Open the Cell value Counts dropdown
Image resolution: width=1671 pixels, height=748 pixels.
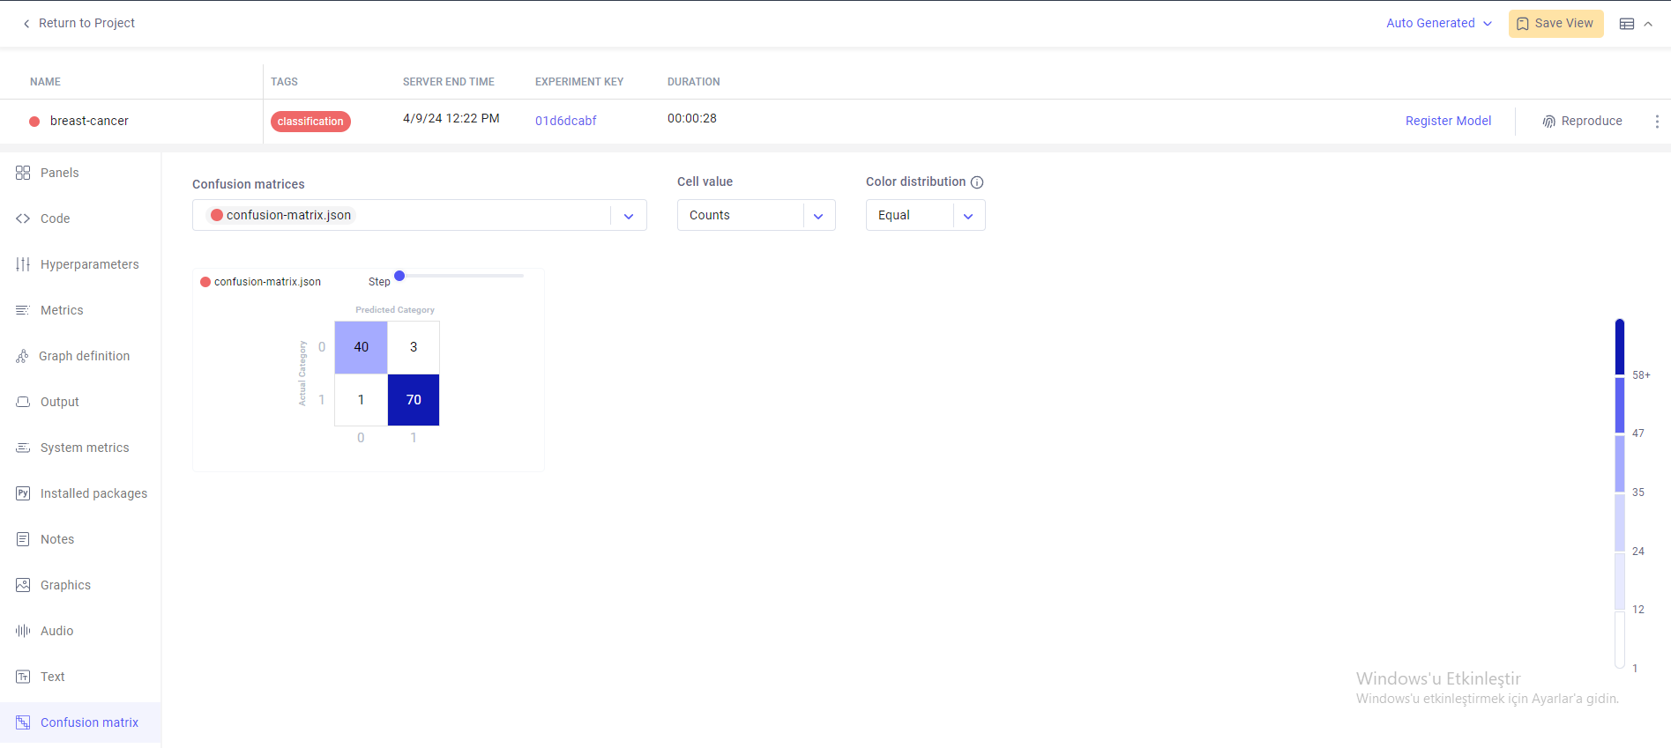click(x=757, y=215)
